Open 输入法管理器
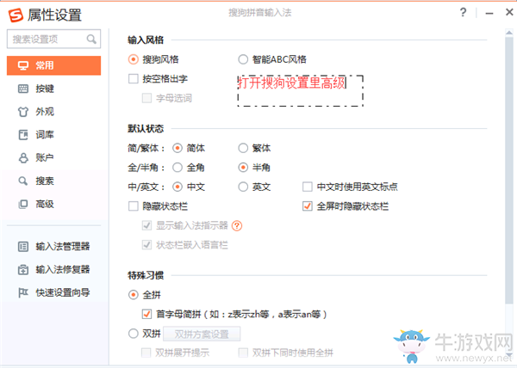This screenshot has height=368, width=517. (53, 246)
